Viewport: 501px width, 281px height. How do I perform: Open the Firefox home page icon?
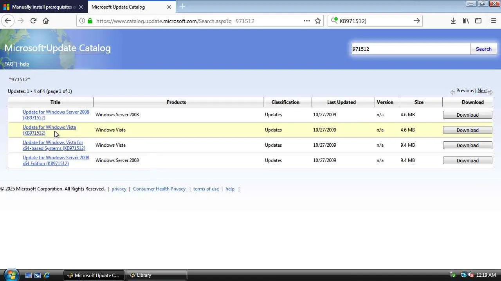(46, 21)
